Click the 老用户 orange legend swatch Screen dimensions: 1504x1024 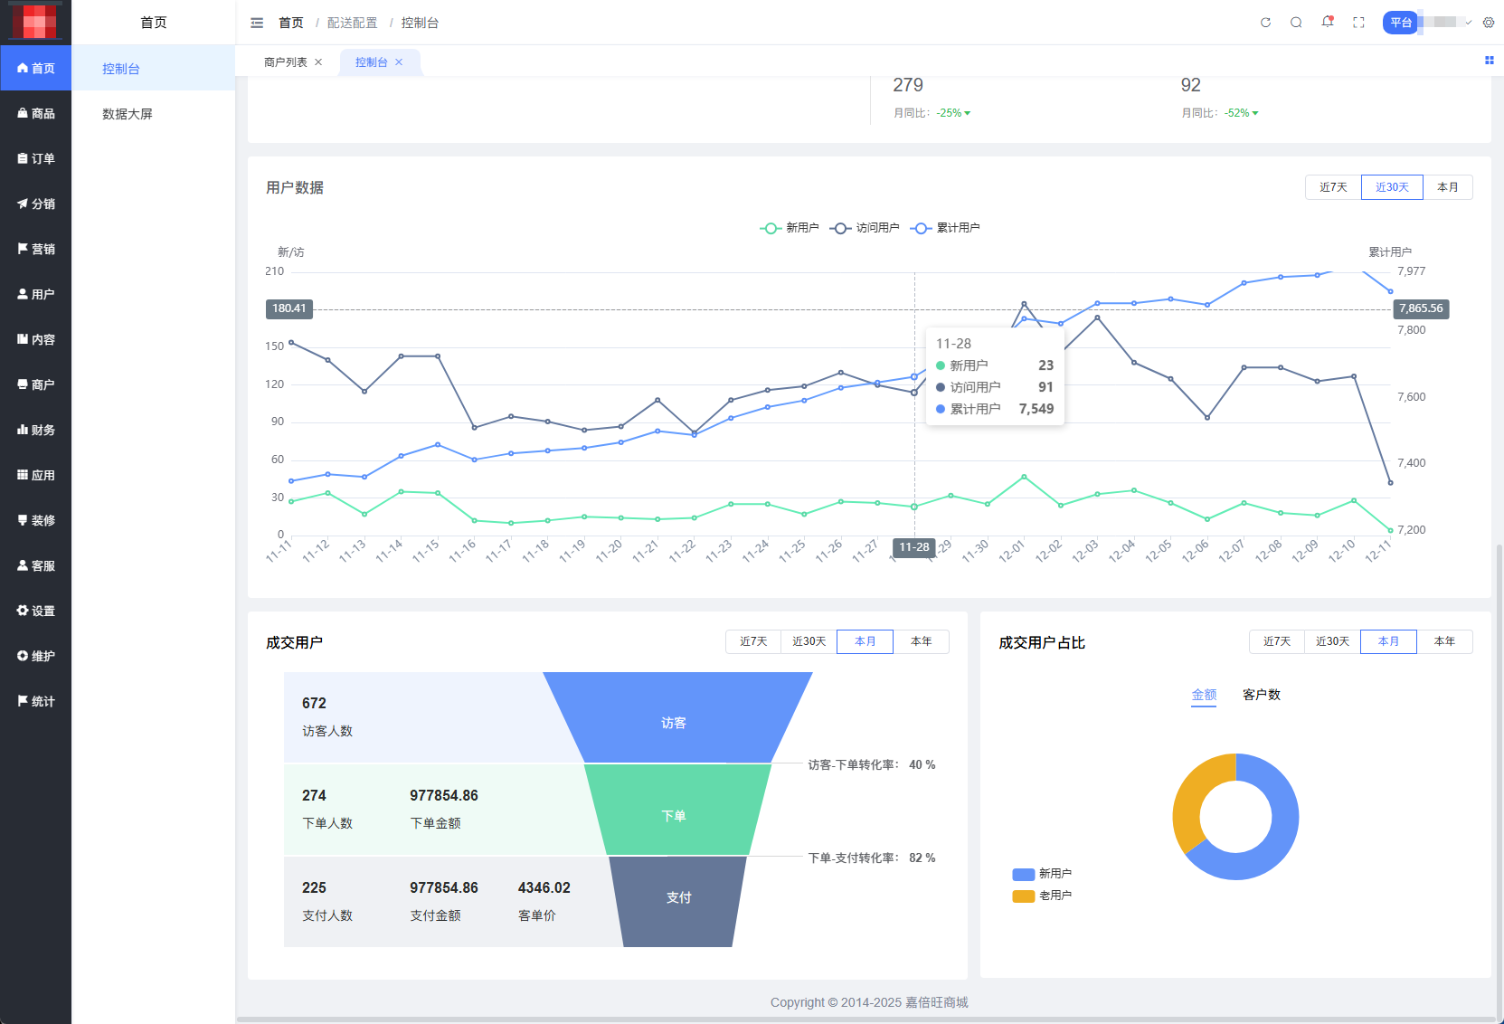pos(1023,896)
